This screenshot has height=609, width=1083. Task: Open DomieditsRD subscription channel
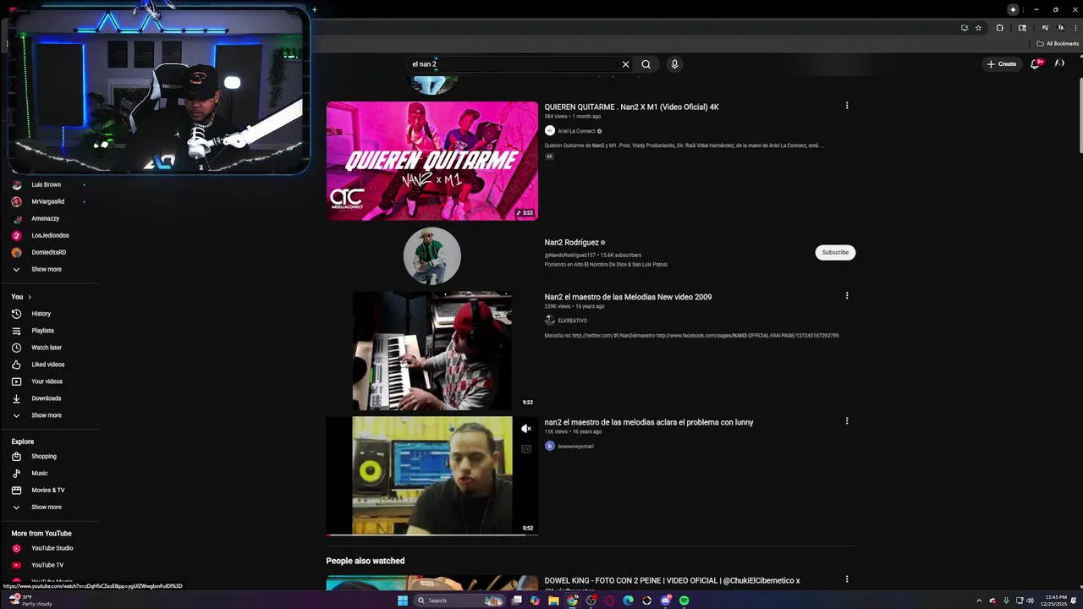pos(49,252)
